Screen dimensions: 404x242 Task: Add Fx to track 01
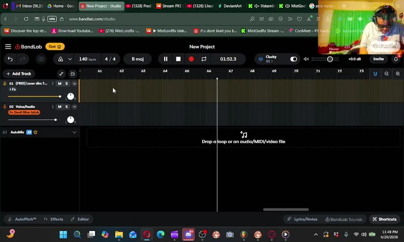coord(12,89)
